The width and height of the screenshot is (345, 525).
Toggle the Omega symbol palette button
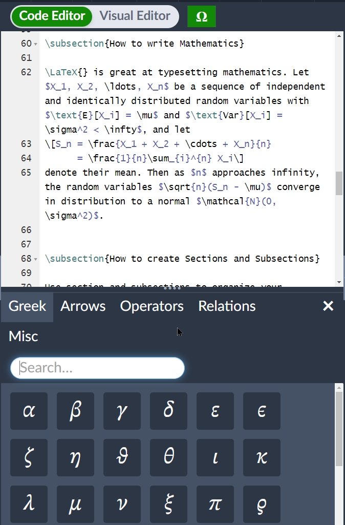[x=202, y=16]
